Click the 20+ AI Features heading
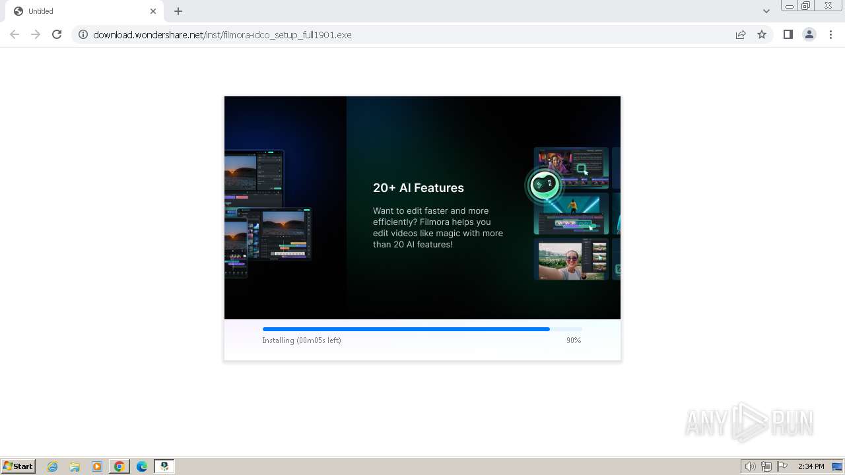The width and height of the screenshot is (845, 475). point(419,188)
